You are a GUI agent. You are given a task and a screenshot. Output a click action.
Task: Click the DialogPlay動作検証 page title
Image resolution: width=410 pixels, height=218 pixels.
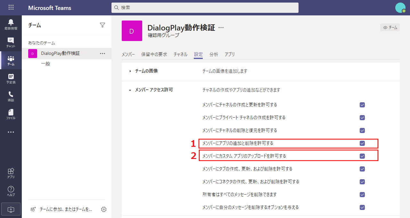point(181,28)
